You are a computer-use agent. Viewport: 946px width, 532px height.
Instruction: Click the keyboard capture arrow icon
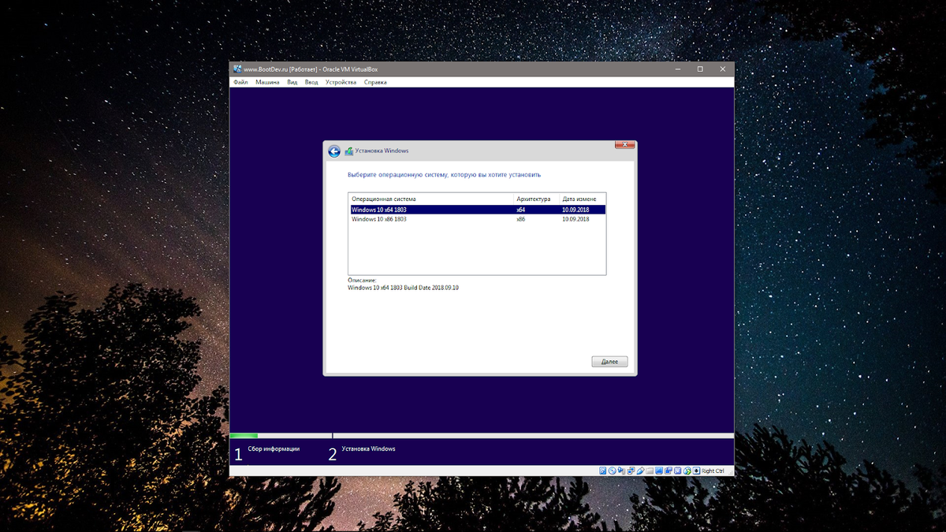pyautogui.click(x=696, y=471)
